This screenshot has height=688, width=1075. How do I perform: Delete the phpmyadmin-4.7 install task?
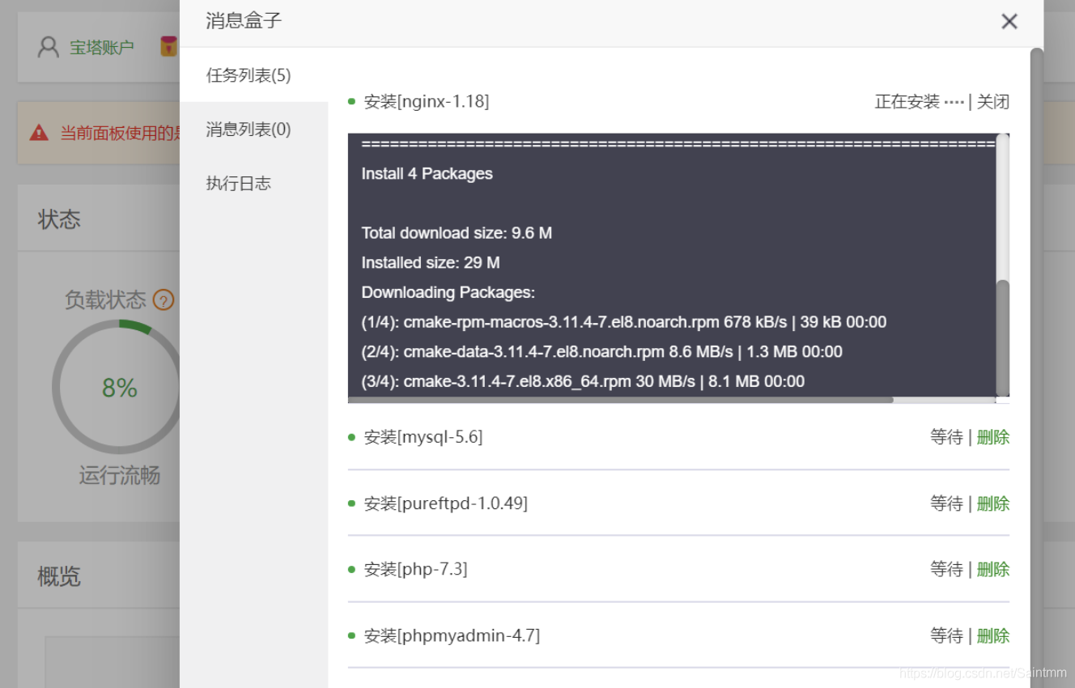click(993, 636)
